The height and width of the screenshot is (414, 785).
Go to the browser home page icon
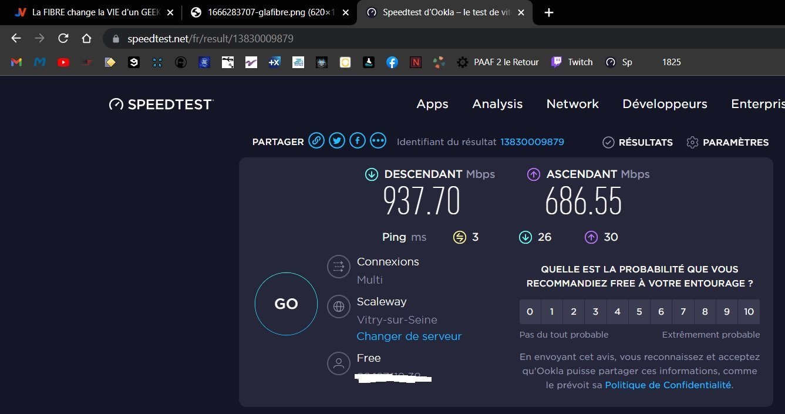(x=86, y=38)
